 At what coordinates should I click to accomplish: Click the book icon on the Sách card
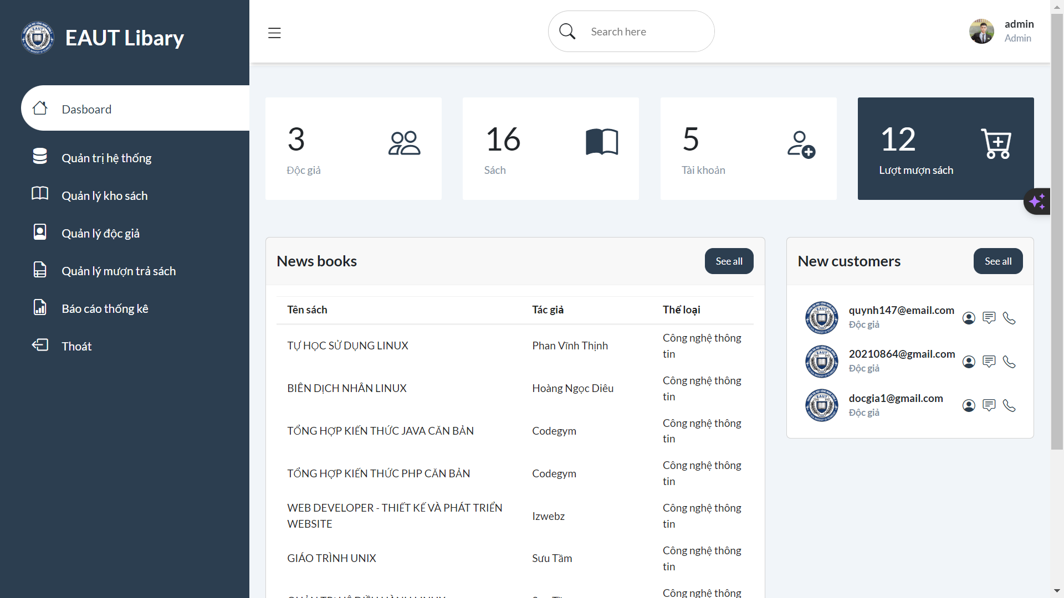click(x=602, y=142)
